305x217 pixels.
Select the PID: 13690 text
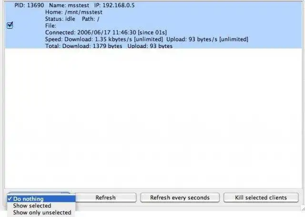coord(29,5)
